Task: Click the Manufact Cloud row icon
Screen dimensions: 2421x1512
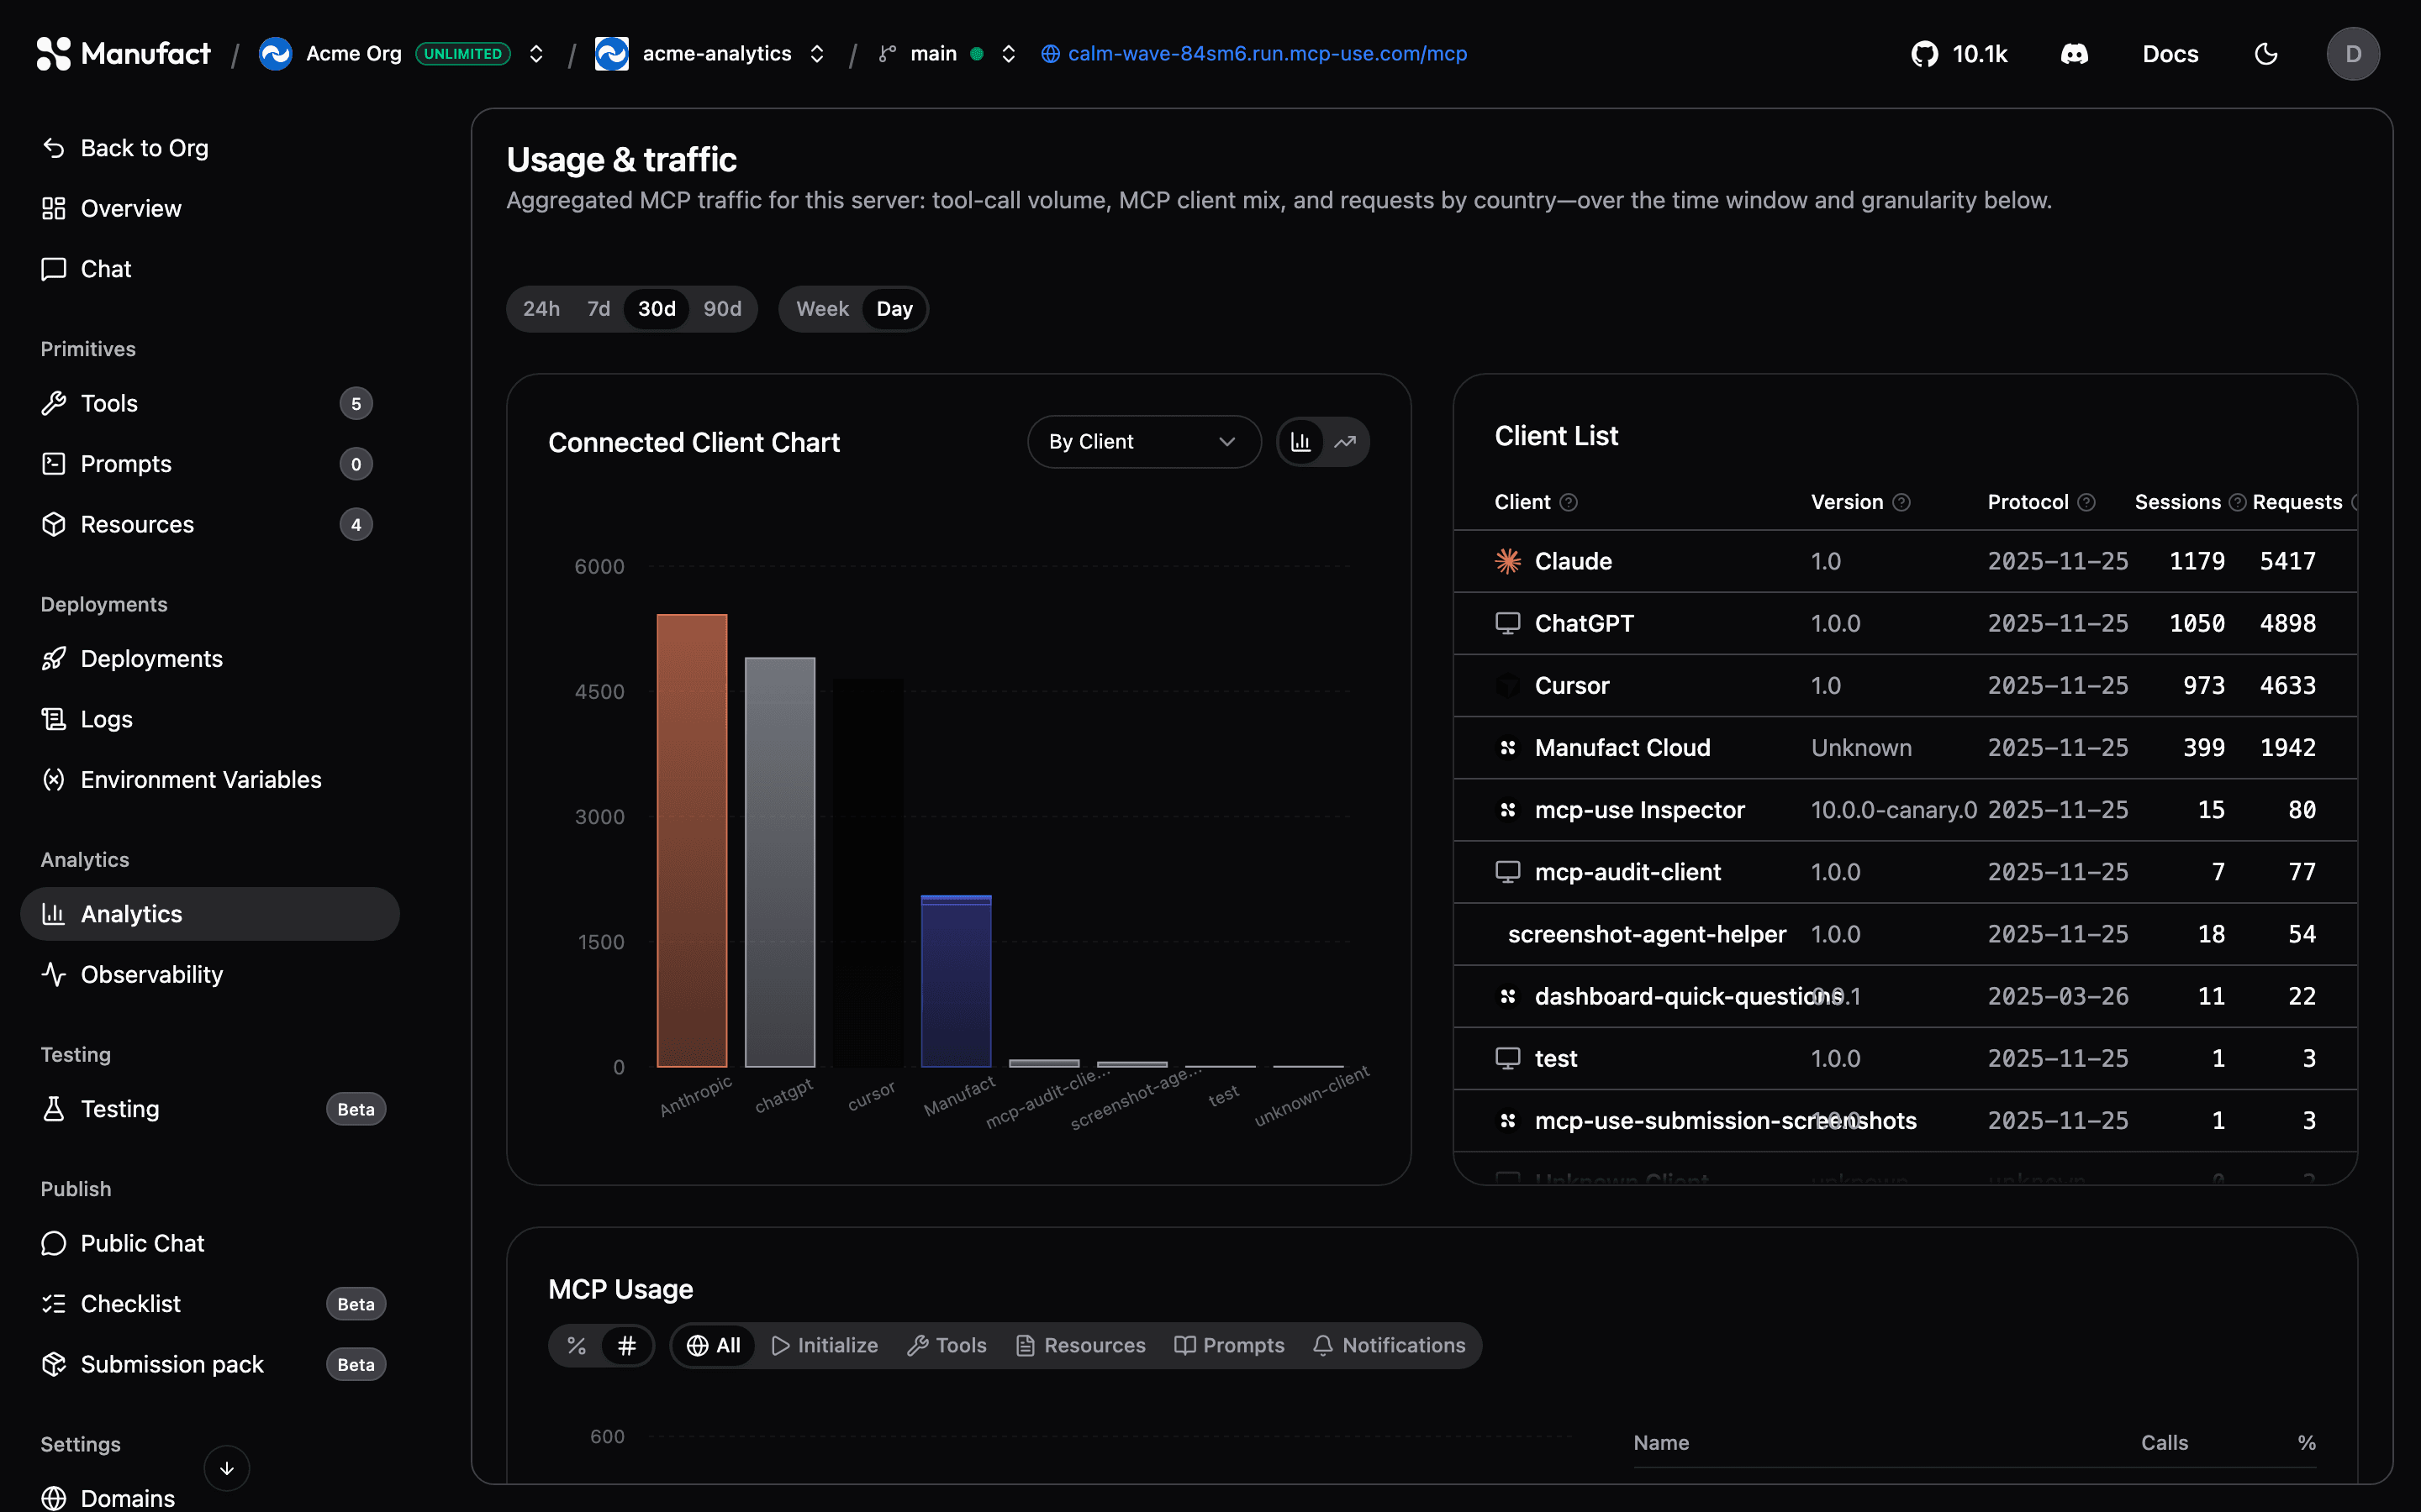Action: [1507, 748]
